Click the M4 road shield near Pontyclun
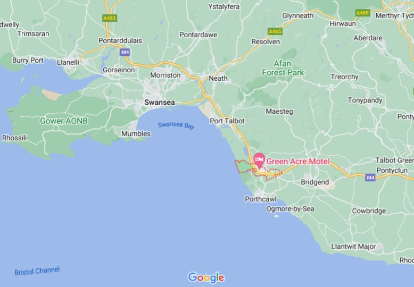 click(370, 178)
